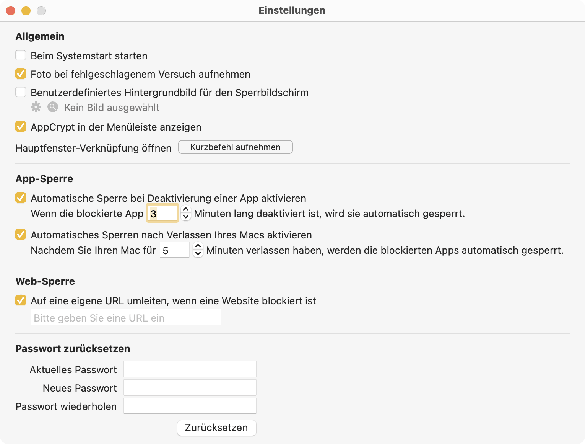This screenshot has width=585, height=444.
Task: Uncheck Auf eine eigene URL umleiten checkbox
Action: 21,300
